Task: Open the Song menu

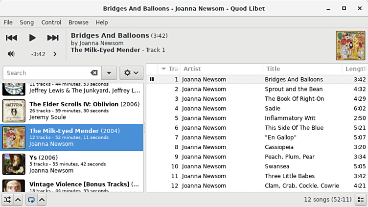Action: pyautogui.click(x=26, y=23)
